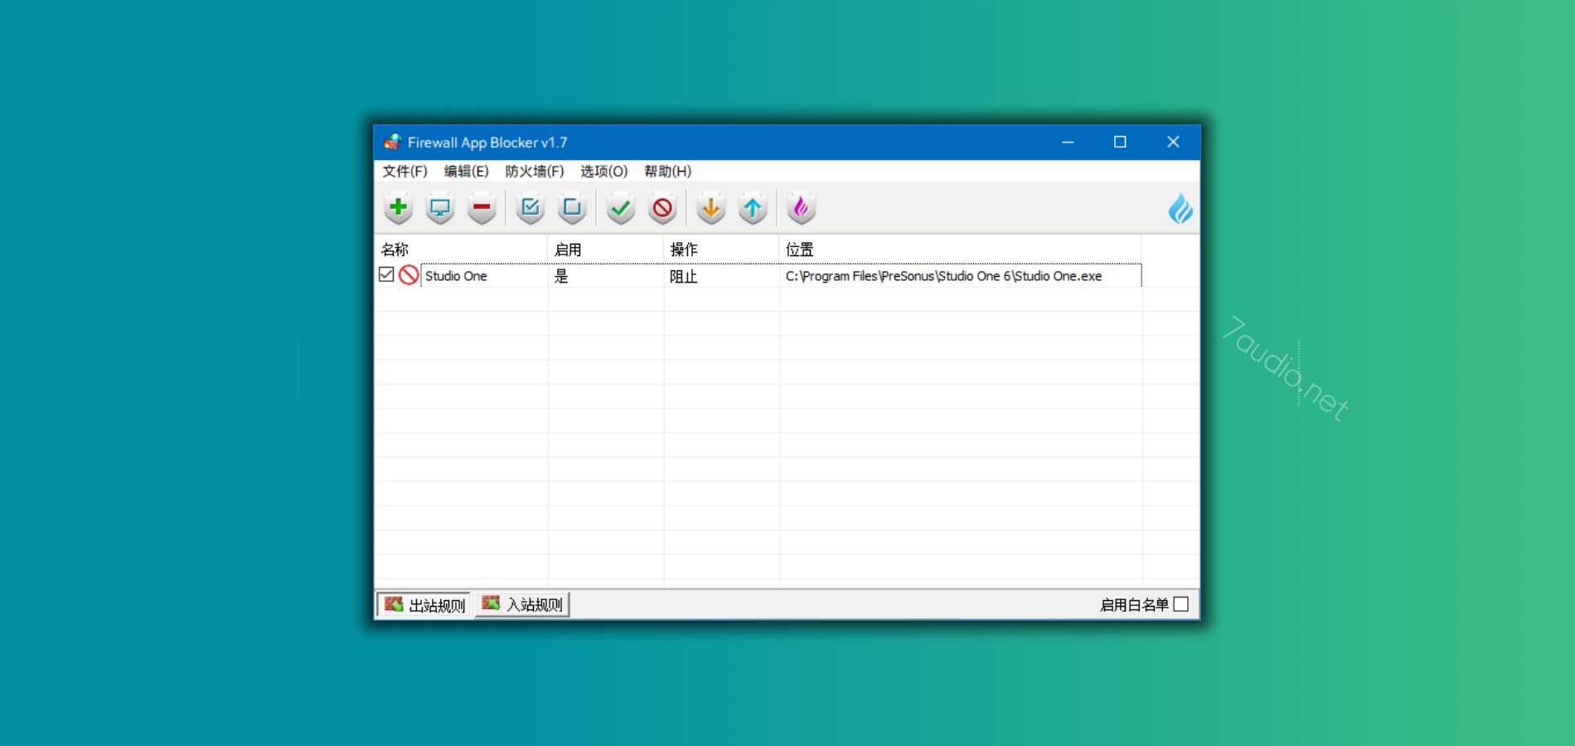
Task: Switch to the 入站规则 tab
Action: click(522, 604)
